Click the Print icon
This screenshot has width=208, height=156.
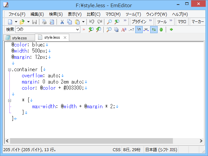[x=44, y=22]
